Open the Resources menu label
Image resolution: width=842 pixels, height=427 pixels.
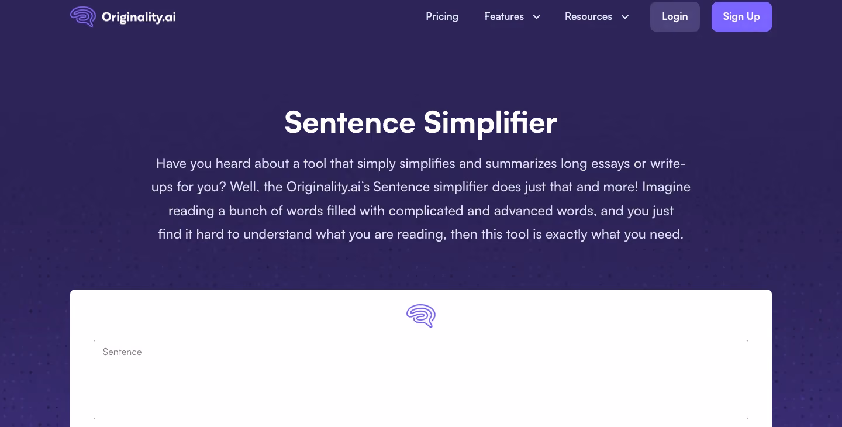click(588, 16)
